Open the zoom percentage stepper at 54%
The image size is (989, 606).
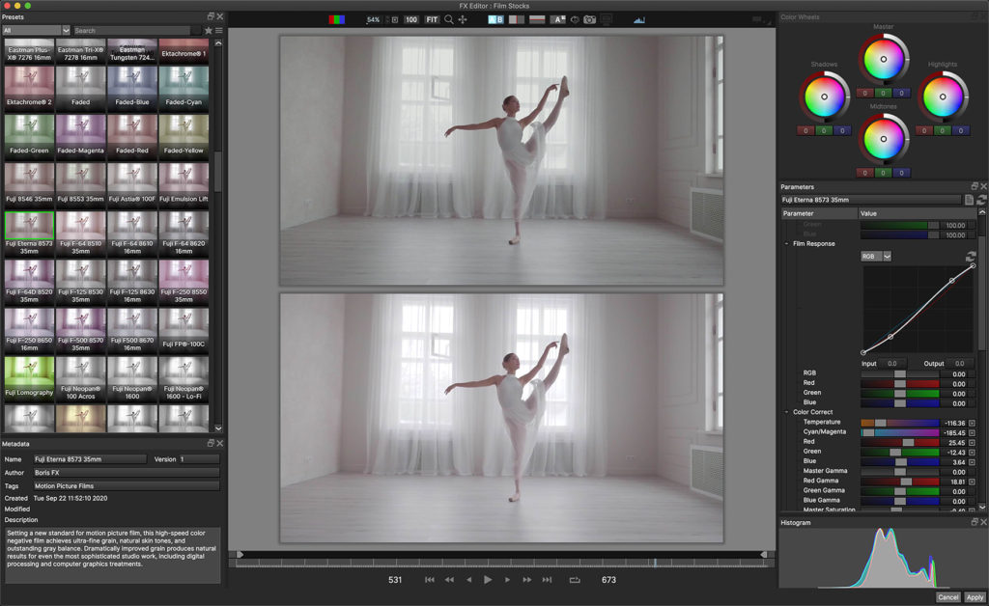[x=387, y=19]
